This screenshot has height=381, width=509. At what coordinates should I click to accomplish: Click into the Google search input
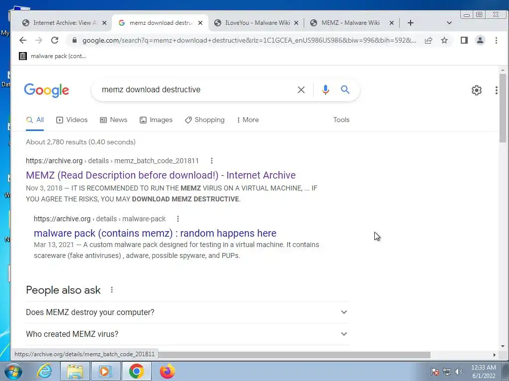pyautogui.click(x=195, y=90)
